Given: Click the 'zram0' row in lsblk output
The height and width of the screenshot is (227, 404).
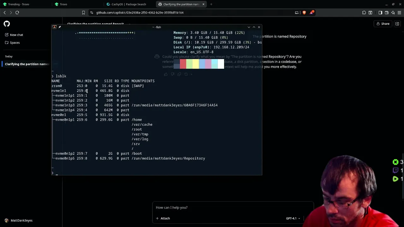Looking at the screenshot, I should [x=98, y=86].
